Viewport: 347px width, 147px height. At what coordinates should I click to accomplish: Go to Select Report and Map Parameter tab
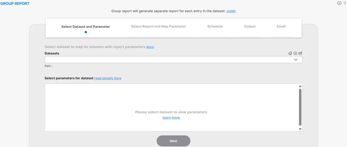[x=159, y=26]
